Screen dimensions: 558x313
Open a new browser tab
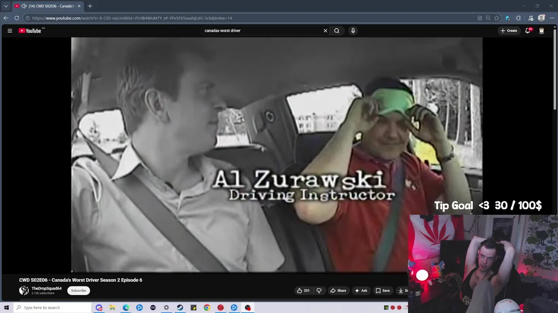90,6
